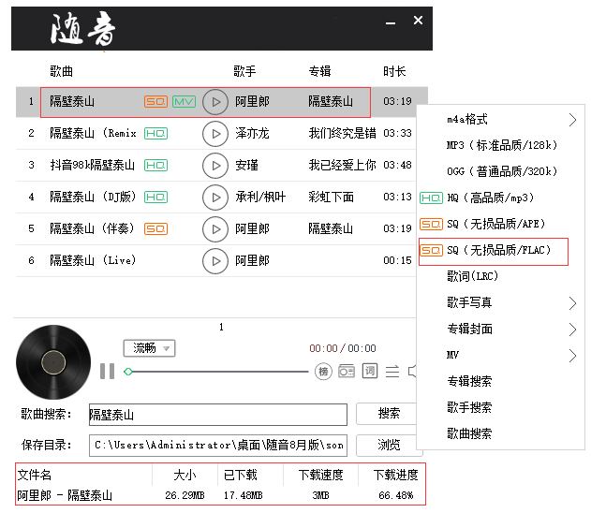Click the playlist order icon beside lyrics
The width and height of the screenshot is (591, 513).
[392, 372]
